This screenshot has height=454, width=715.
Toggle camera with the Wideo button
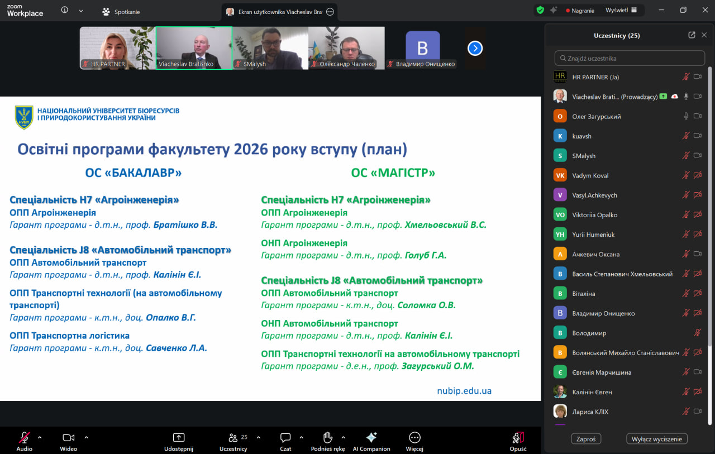pos(69,438)
